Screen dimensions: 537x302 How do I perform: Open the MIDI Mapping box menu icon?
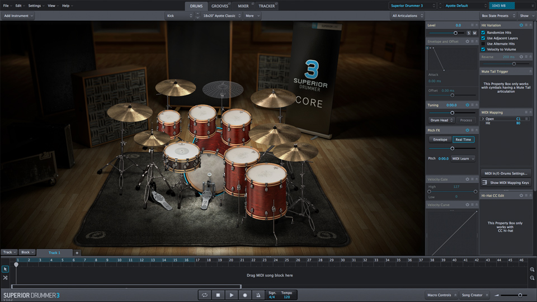point(526,112)
